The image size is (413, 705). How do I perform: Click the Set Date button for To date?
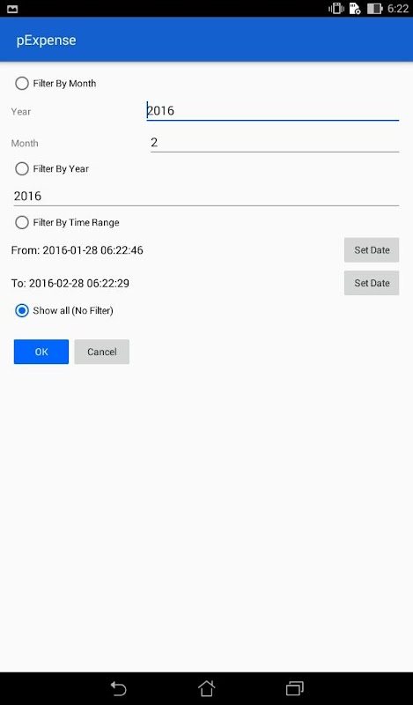coord(372,283)
